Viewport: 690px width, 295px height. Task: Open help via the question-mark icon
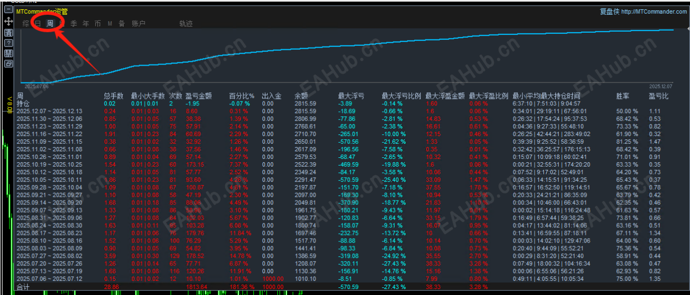(9, 43)
